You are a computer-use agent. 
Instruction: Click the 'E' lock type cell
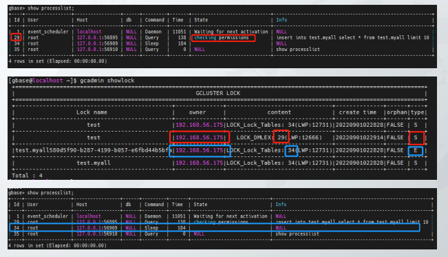(416, 150)
